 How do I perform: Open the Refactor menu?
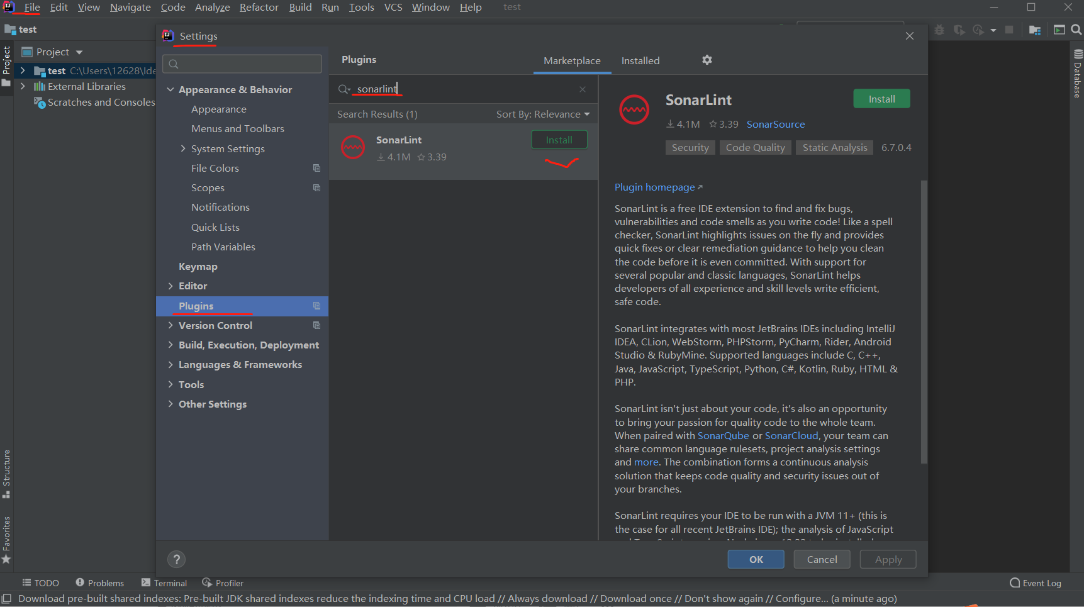(x=259, y=7)
